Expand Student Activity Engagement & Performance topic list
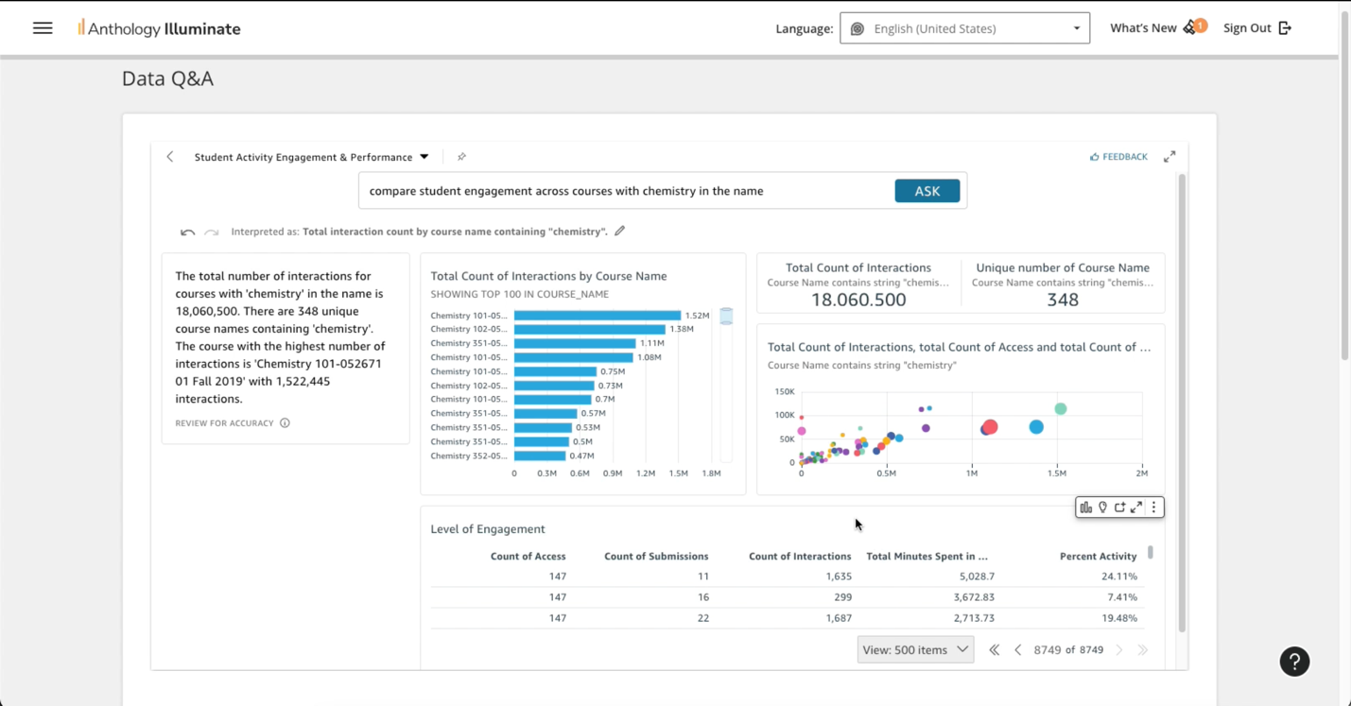The width and height of the screenshot is (1351, 706). click(424, 157)
